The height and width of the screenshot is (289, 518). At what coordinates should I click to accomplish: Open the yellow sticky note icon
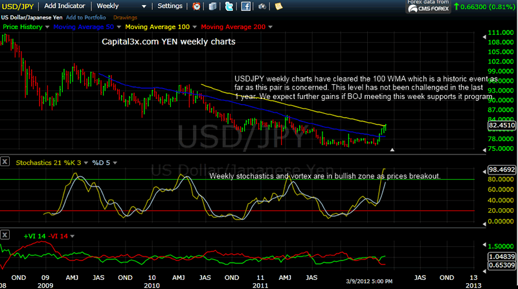[278, 6]
